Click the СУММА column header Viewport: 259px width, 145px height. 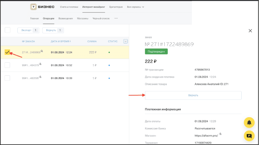click(x=92, y=42)
